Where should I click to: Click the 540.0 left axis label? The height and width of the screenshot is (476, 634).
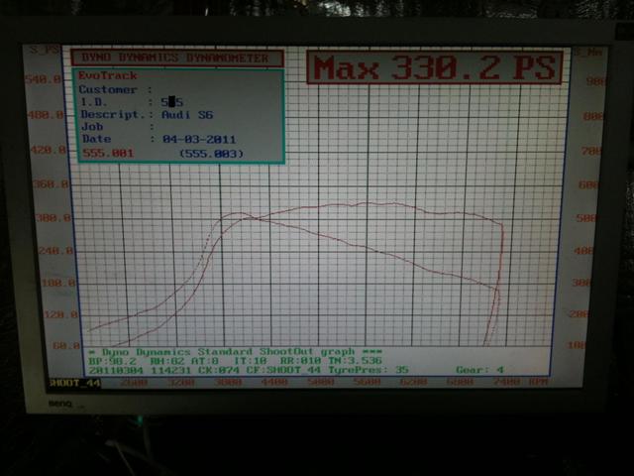tap(44, 79)
